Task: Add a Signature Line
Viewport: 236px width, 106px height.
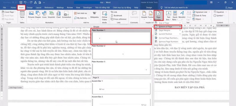Action: point(200,12)
